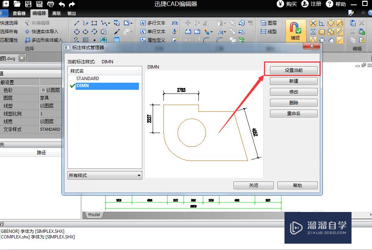372x250 pixels.
Task: Switch to the 输出 ribbon tab
Action: [x=71, y=13]
